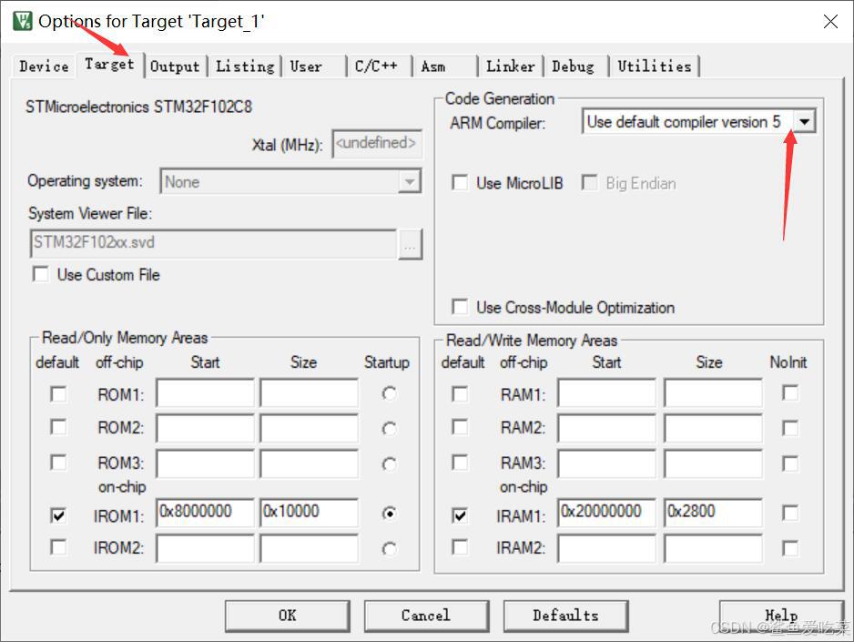The width and height of the screenshot is (854, 642).
Task: Select the Target tab
Action: tap(109, 65)
